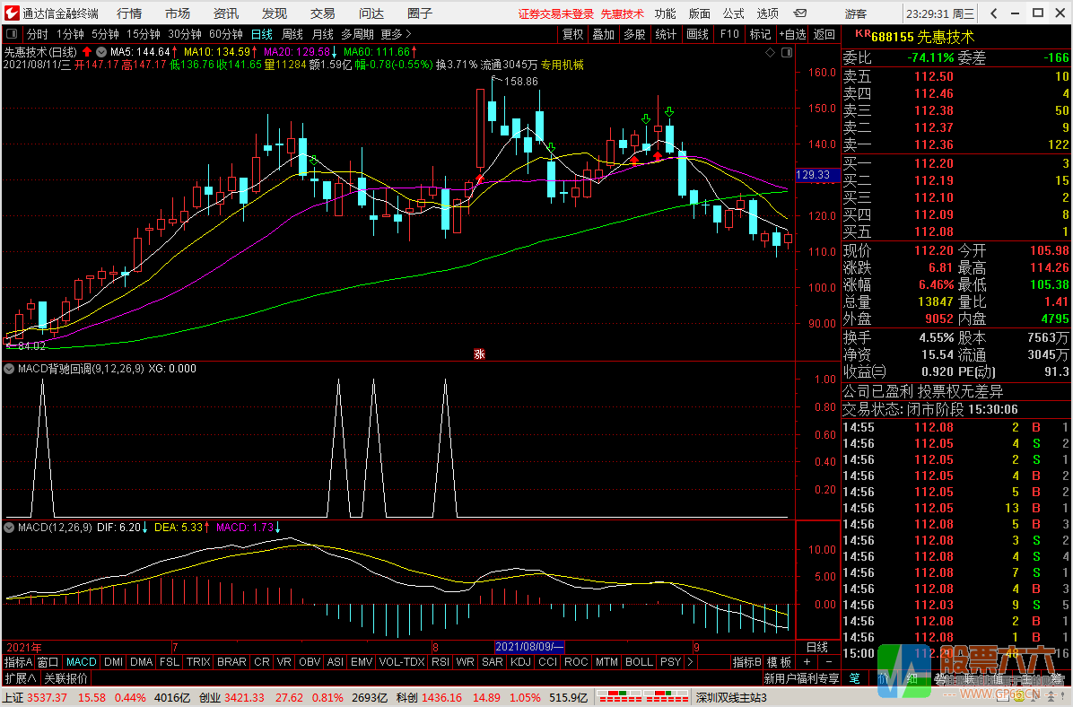The image size is (1073, 707).
Task: Select the MACD indicator tab
Action: (x=82, y=662)
